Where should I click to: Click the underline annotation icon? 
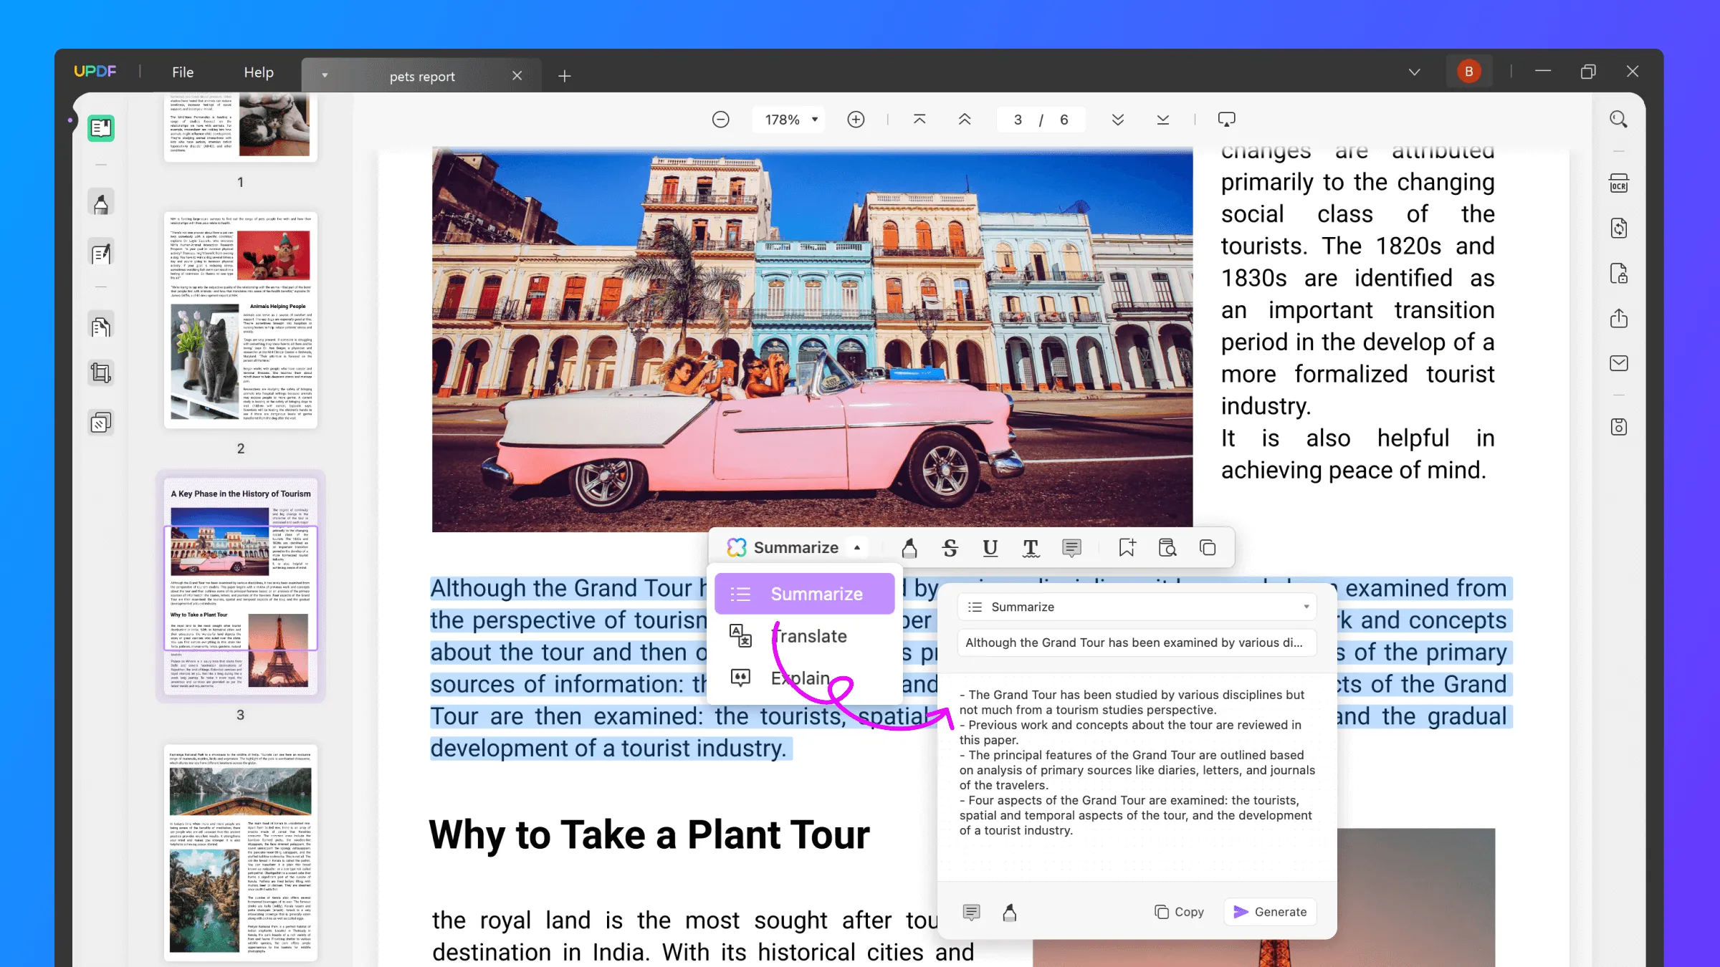click(x=991, y=547)
